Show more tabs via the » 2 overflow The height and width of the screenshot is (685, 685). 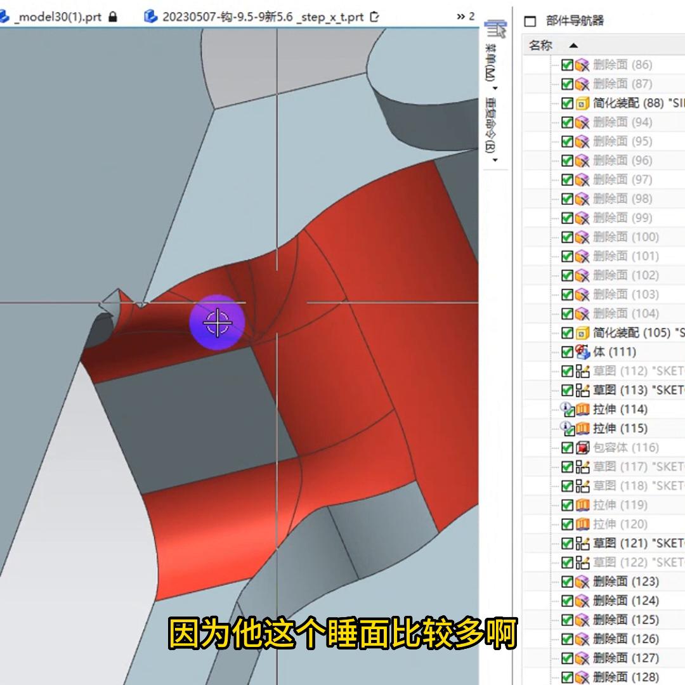tap(465, 16)
